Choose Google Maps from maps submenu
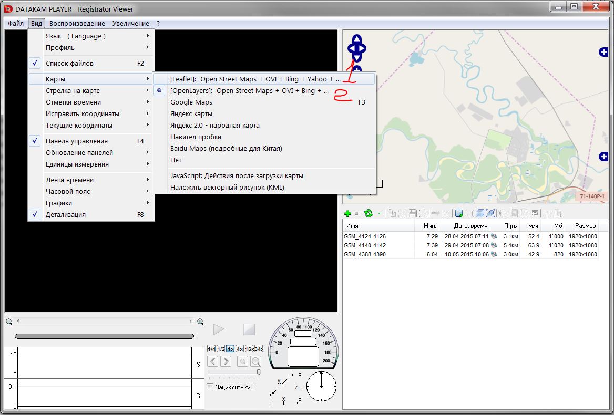Screen dimensions: 614x415 click(x=191, y=102)
